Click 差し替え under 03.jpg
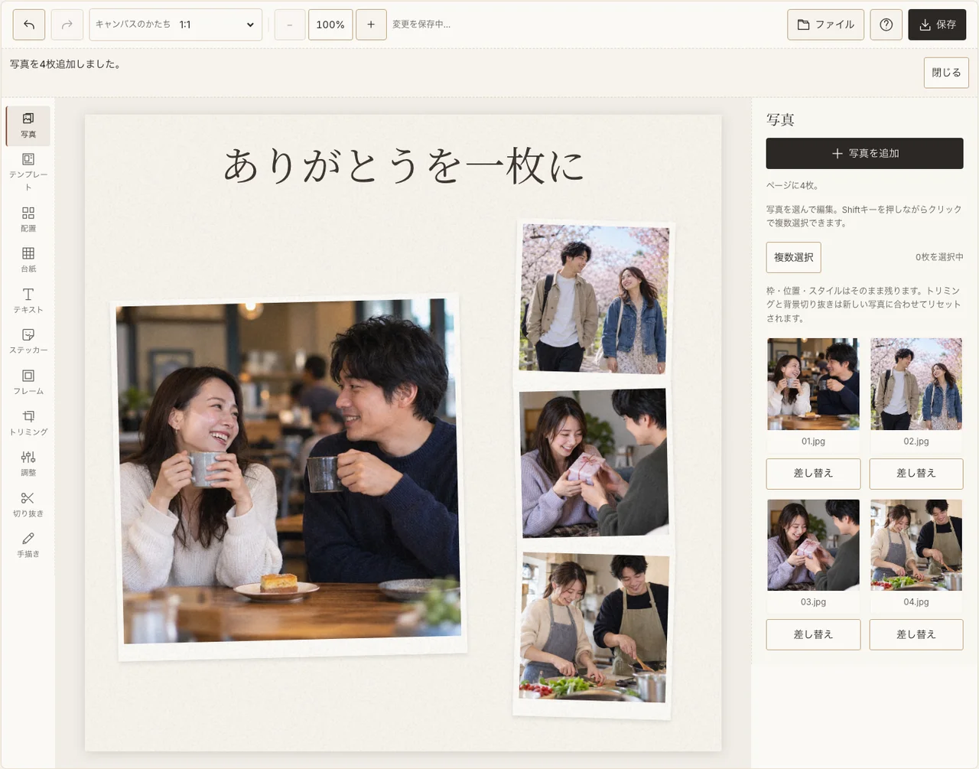 point(813,634)
